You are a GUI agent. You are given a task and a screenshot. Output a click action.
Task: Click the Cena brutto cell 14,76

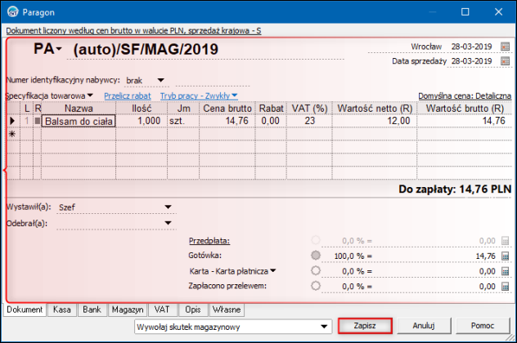coord(227,121)
